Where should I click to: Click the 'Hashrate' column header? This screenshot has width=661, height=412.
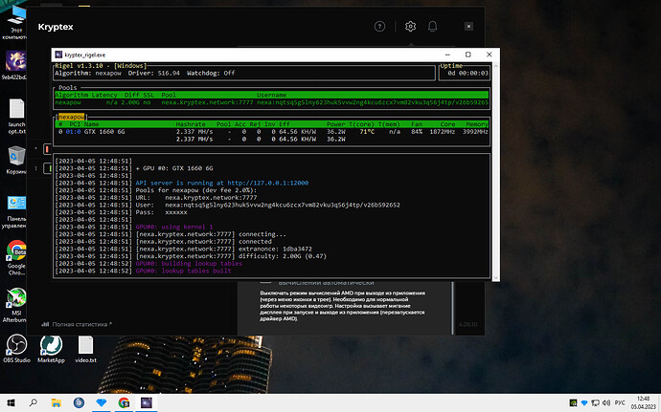[191, 124]
